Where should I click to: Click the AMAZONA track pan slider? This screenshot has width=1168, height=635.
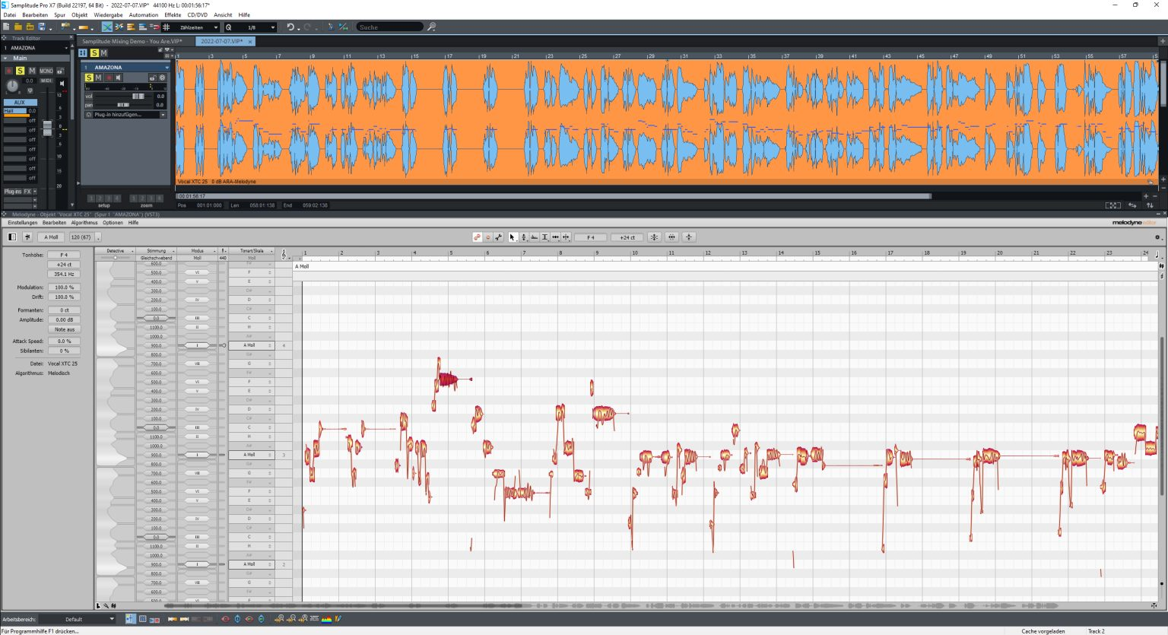point(123,105)
